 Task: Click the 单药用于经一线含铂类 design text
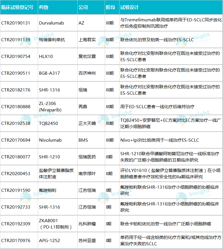(x=171, y=241)
